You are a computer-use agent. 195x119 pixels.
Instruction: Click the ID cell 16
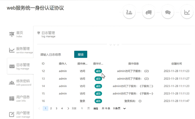(x=43, y=101)
